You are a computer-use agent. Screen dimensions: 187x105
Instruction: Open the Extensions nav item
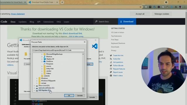[x=49, y=22]
